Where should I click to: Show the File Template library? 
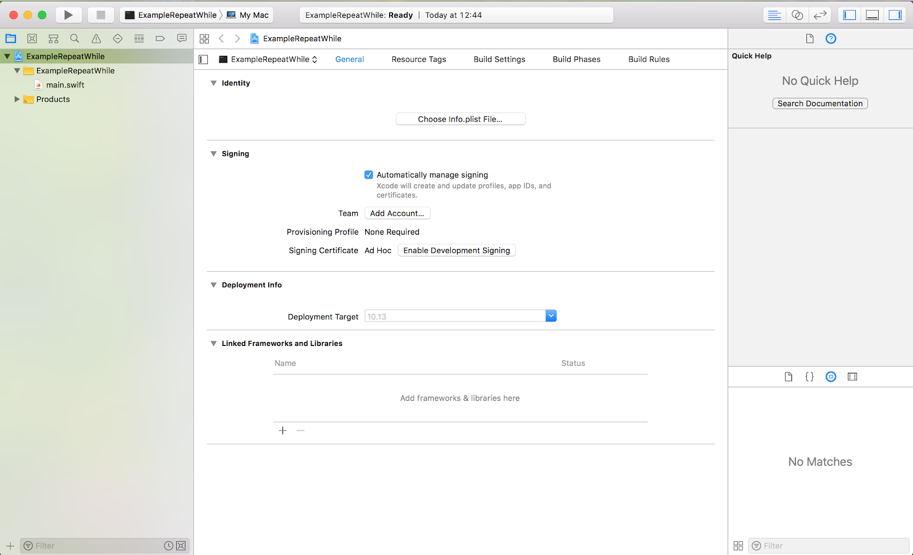pyautogui.click(x=789, y=377)
